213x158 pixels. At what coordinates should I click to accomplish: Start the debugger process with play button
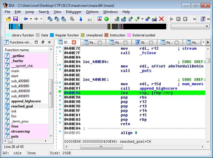(x=172, y=19)
